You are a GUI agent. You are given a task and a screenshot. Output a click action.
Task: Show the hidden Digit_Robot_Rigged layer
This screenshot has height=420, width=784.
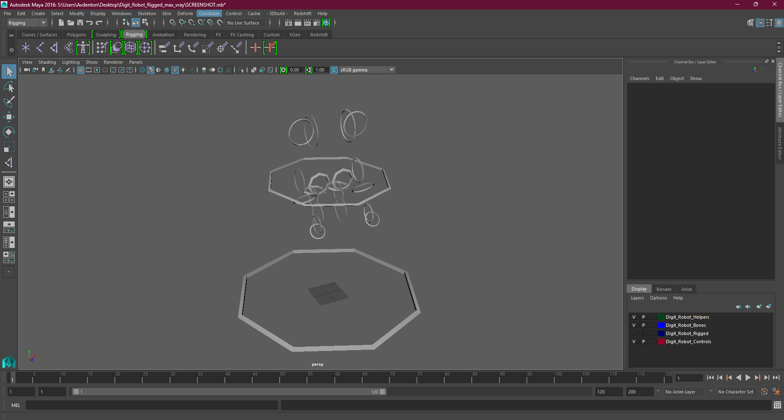point(634,333)
